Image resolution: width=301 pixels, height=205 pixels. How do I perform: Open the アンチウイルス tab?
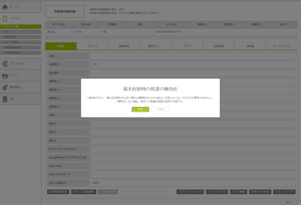tap(281, 46)
